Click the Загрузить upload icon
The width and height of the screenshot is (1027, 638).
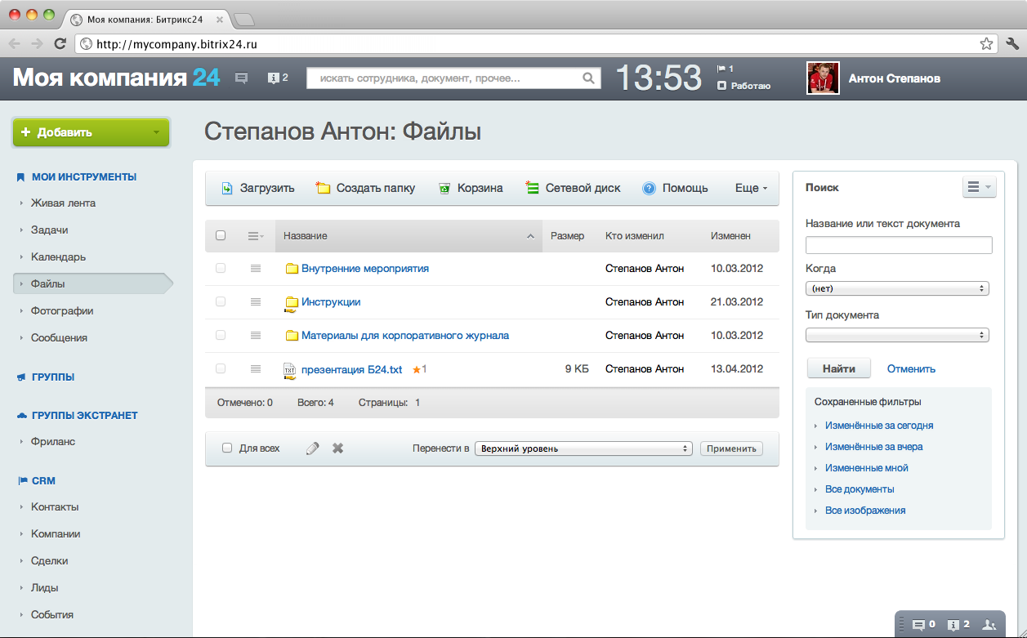(x=227, y=188)
